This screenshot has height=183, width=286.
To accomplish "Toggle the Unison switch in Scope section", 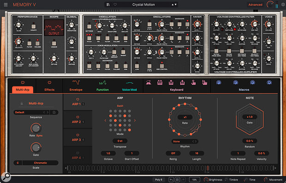I will 54,43.
